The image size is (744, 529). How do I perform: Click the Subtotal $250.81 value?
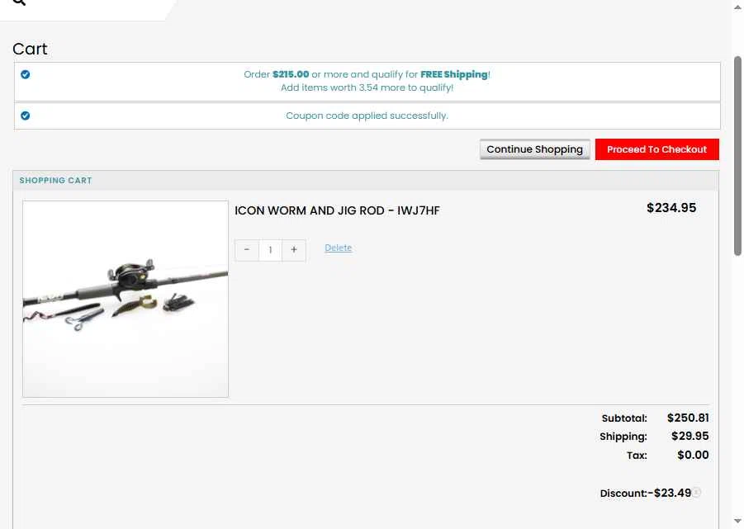click(688, 418)
